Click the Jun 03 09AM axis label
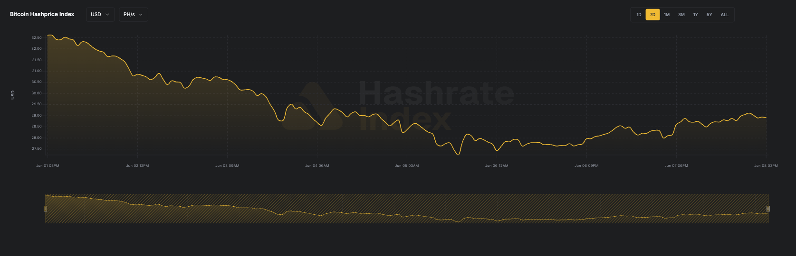This screenshot has width=796, height=256. tap(227, 166)
